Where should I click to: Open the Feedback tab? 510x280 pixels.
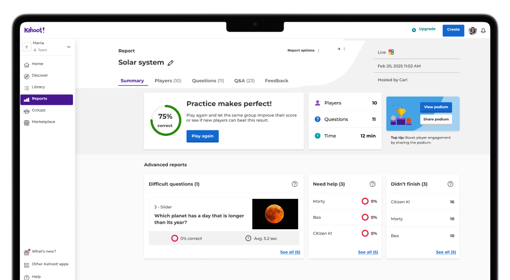tap(277, 81)
